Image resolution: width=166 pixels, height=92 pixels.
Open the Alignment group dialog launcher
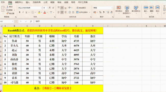[x=91, y=17]
